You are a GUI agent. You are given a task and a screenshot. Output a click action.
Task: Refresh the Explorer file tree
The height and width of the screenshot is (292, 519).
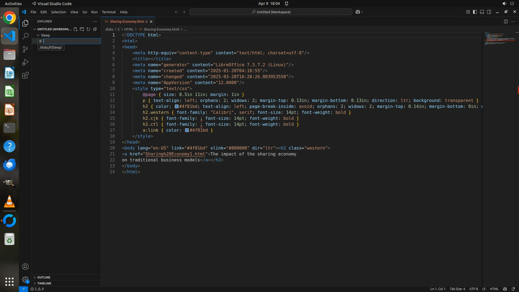coord(88,29)
